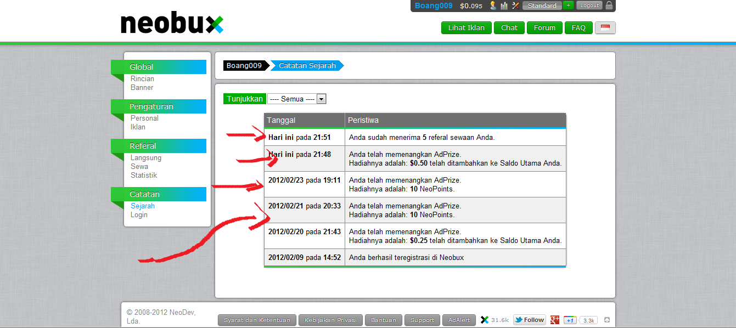Click AdAlert footer button
736x328 pixels.
click(459, 320)
